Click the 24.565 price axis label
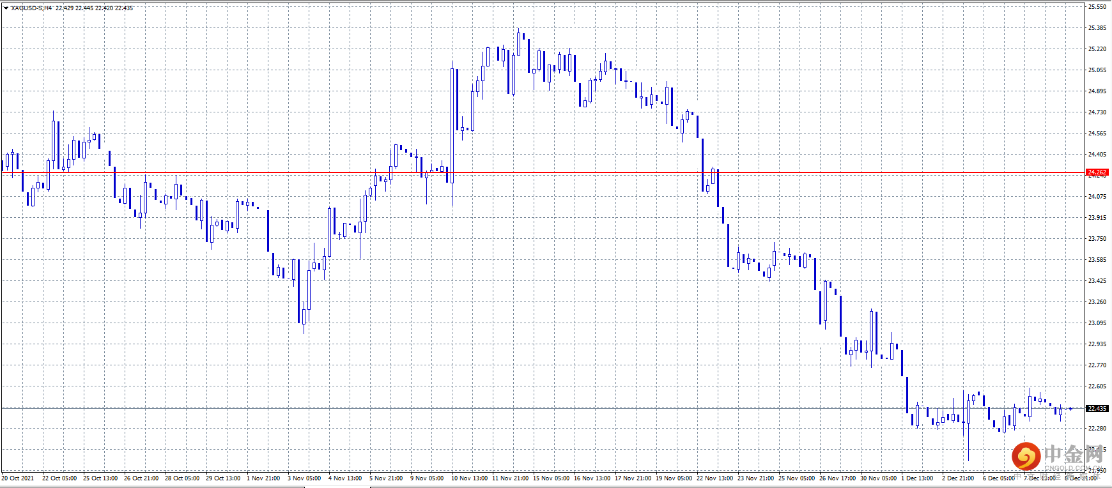 click(1097, 133)
